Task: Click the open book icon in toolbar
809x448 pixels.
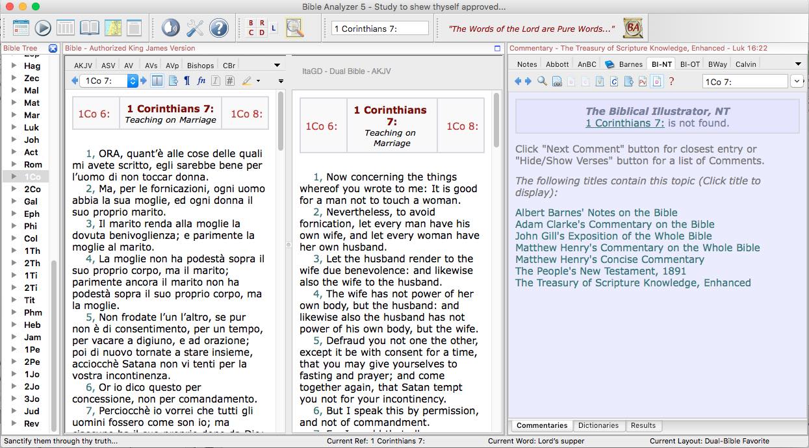Action: click(89, 28)
